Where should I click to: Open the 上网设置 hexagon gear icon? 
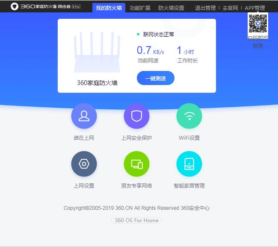pos(84,164)
